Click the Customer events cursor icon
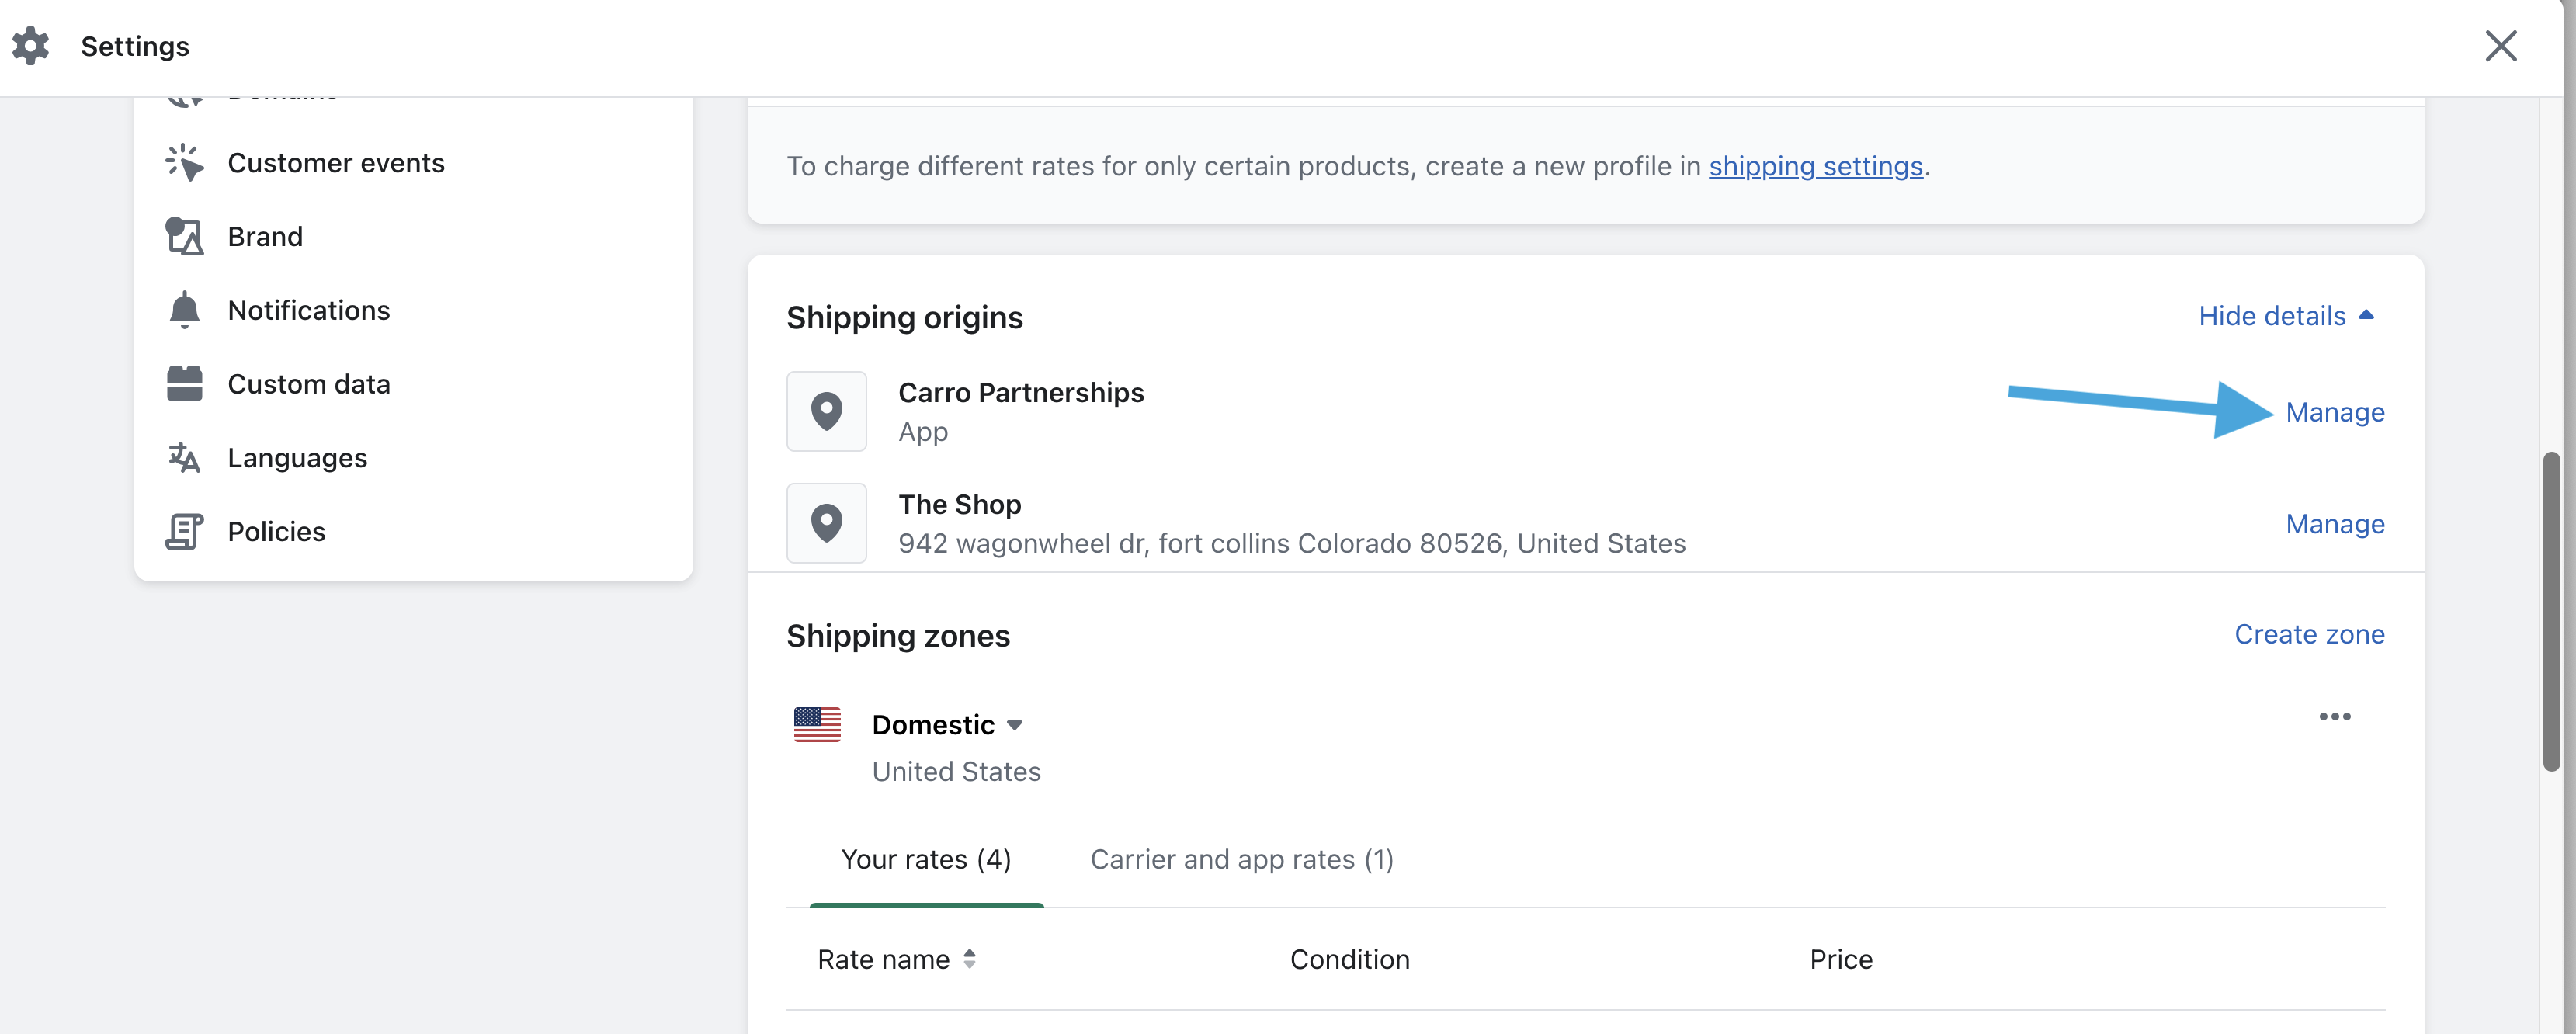2576x1034 pixels. click(x=184, y=163)
